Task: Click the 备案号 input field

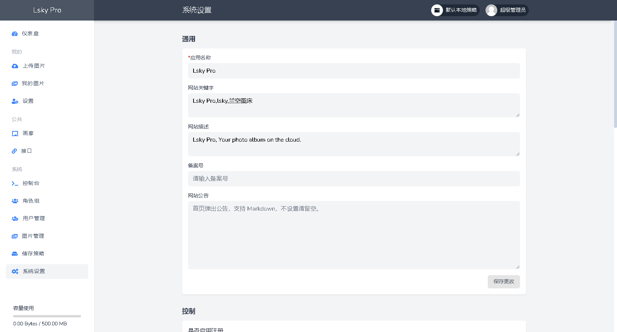Action: coord(354,179)
